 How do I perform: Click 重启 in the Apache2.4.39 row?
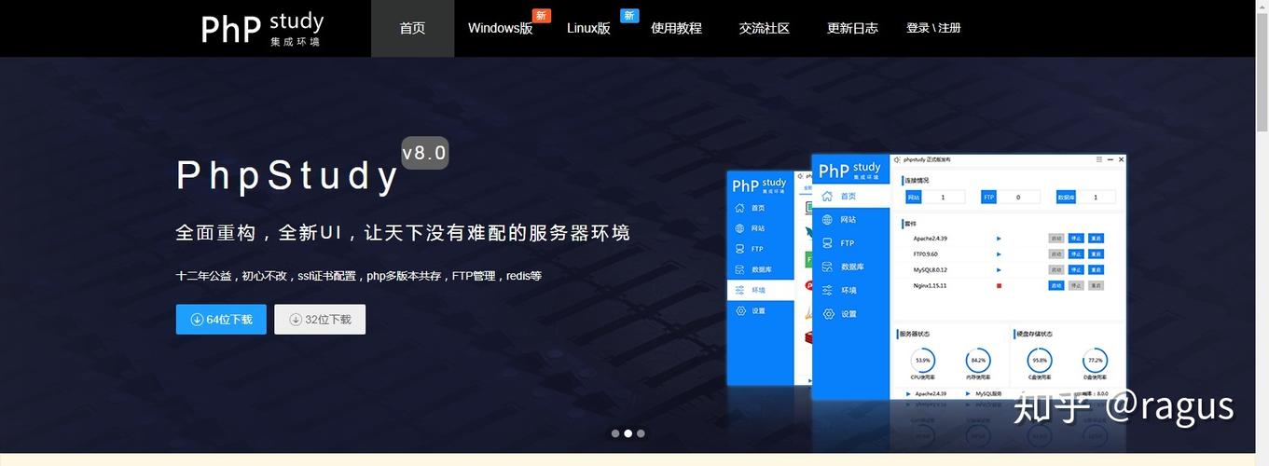pos(1096,238)
